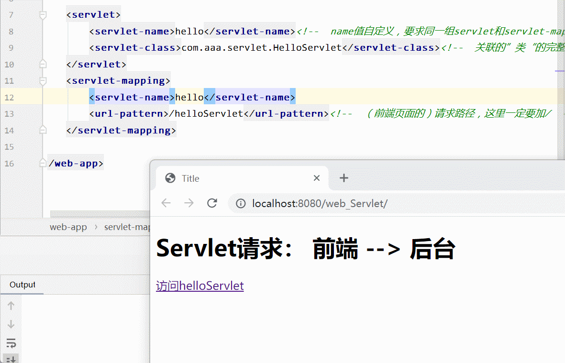This screenshot has width=565, height=363.
Task: Click the web-app breadcrumb below the editor
Action: (68, 227)
